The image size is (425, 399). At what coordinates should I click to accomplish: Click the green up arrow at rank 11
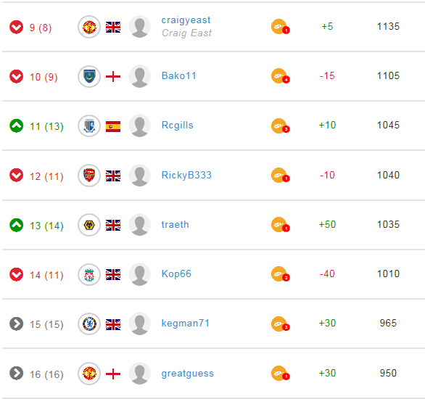click(x=16, y=126)
